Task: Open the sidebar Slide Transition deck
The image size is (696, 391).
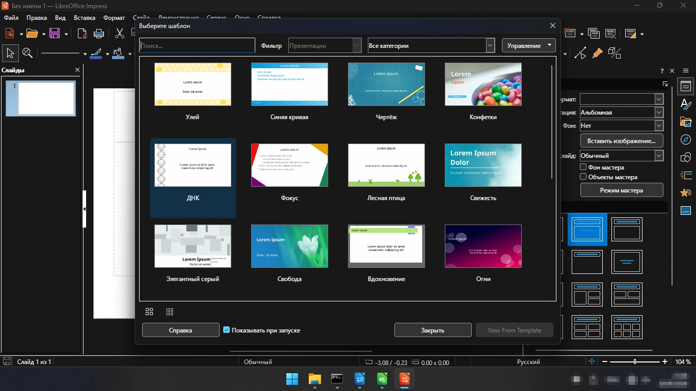Action: pyautogui.click(x=686, y=175)
